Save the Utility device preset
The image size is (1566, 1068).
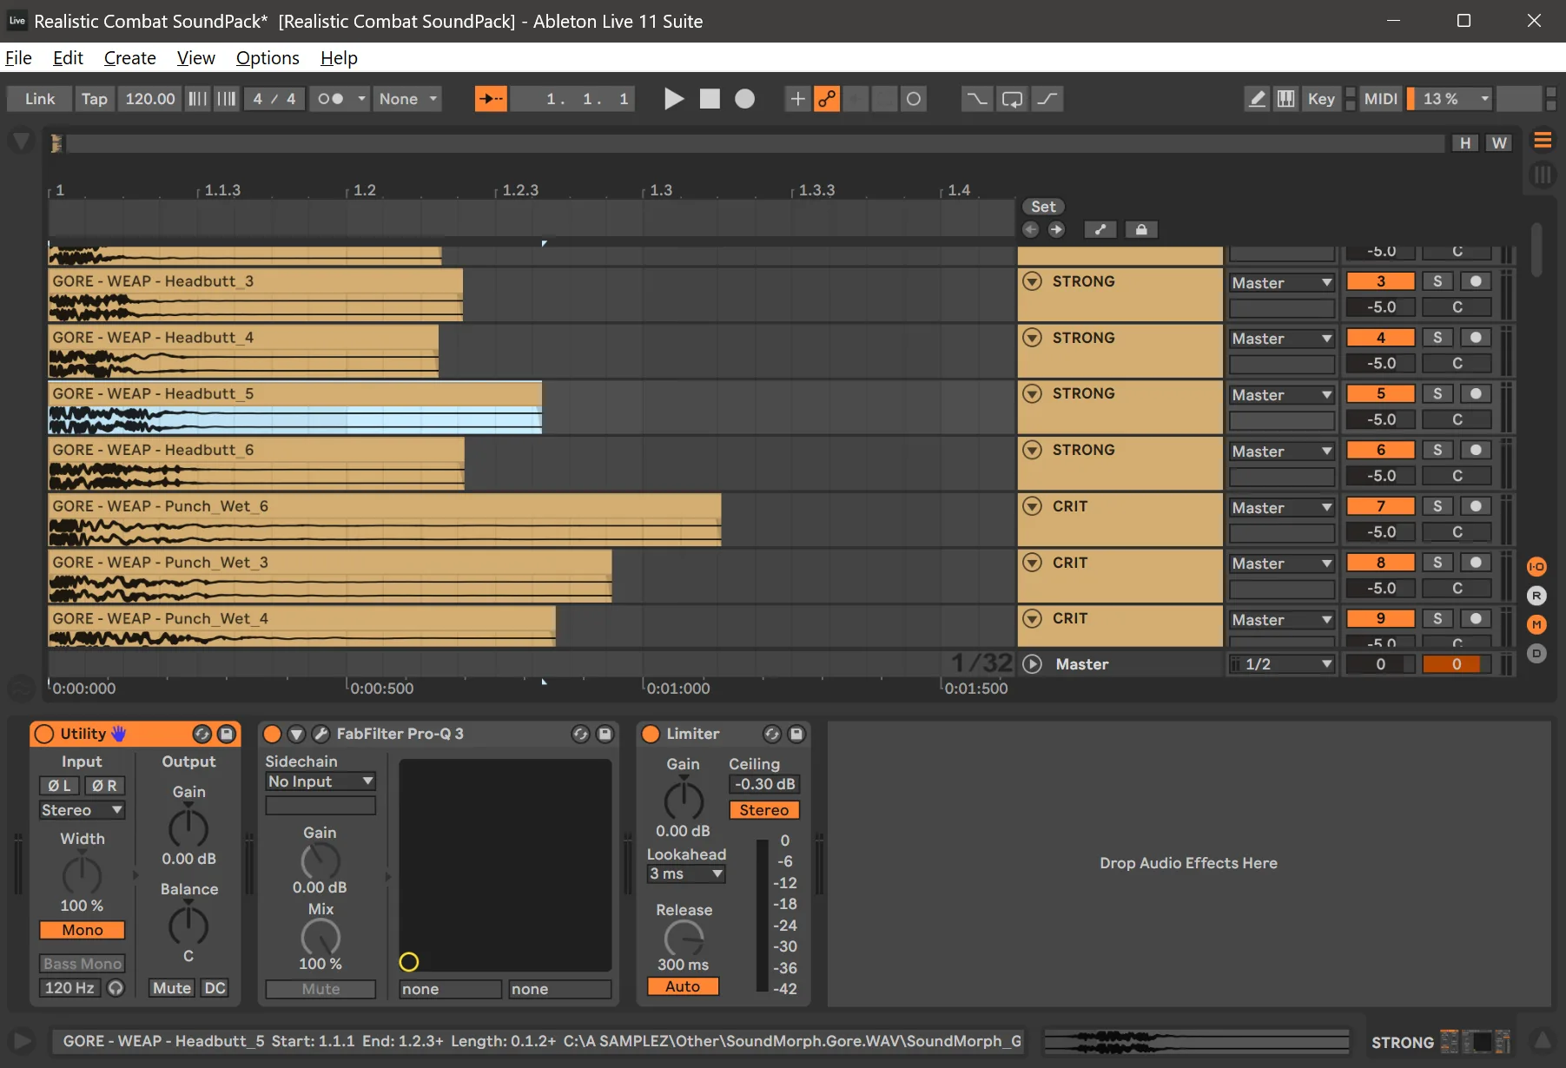pyautogui.click(x=228, y=734)
